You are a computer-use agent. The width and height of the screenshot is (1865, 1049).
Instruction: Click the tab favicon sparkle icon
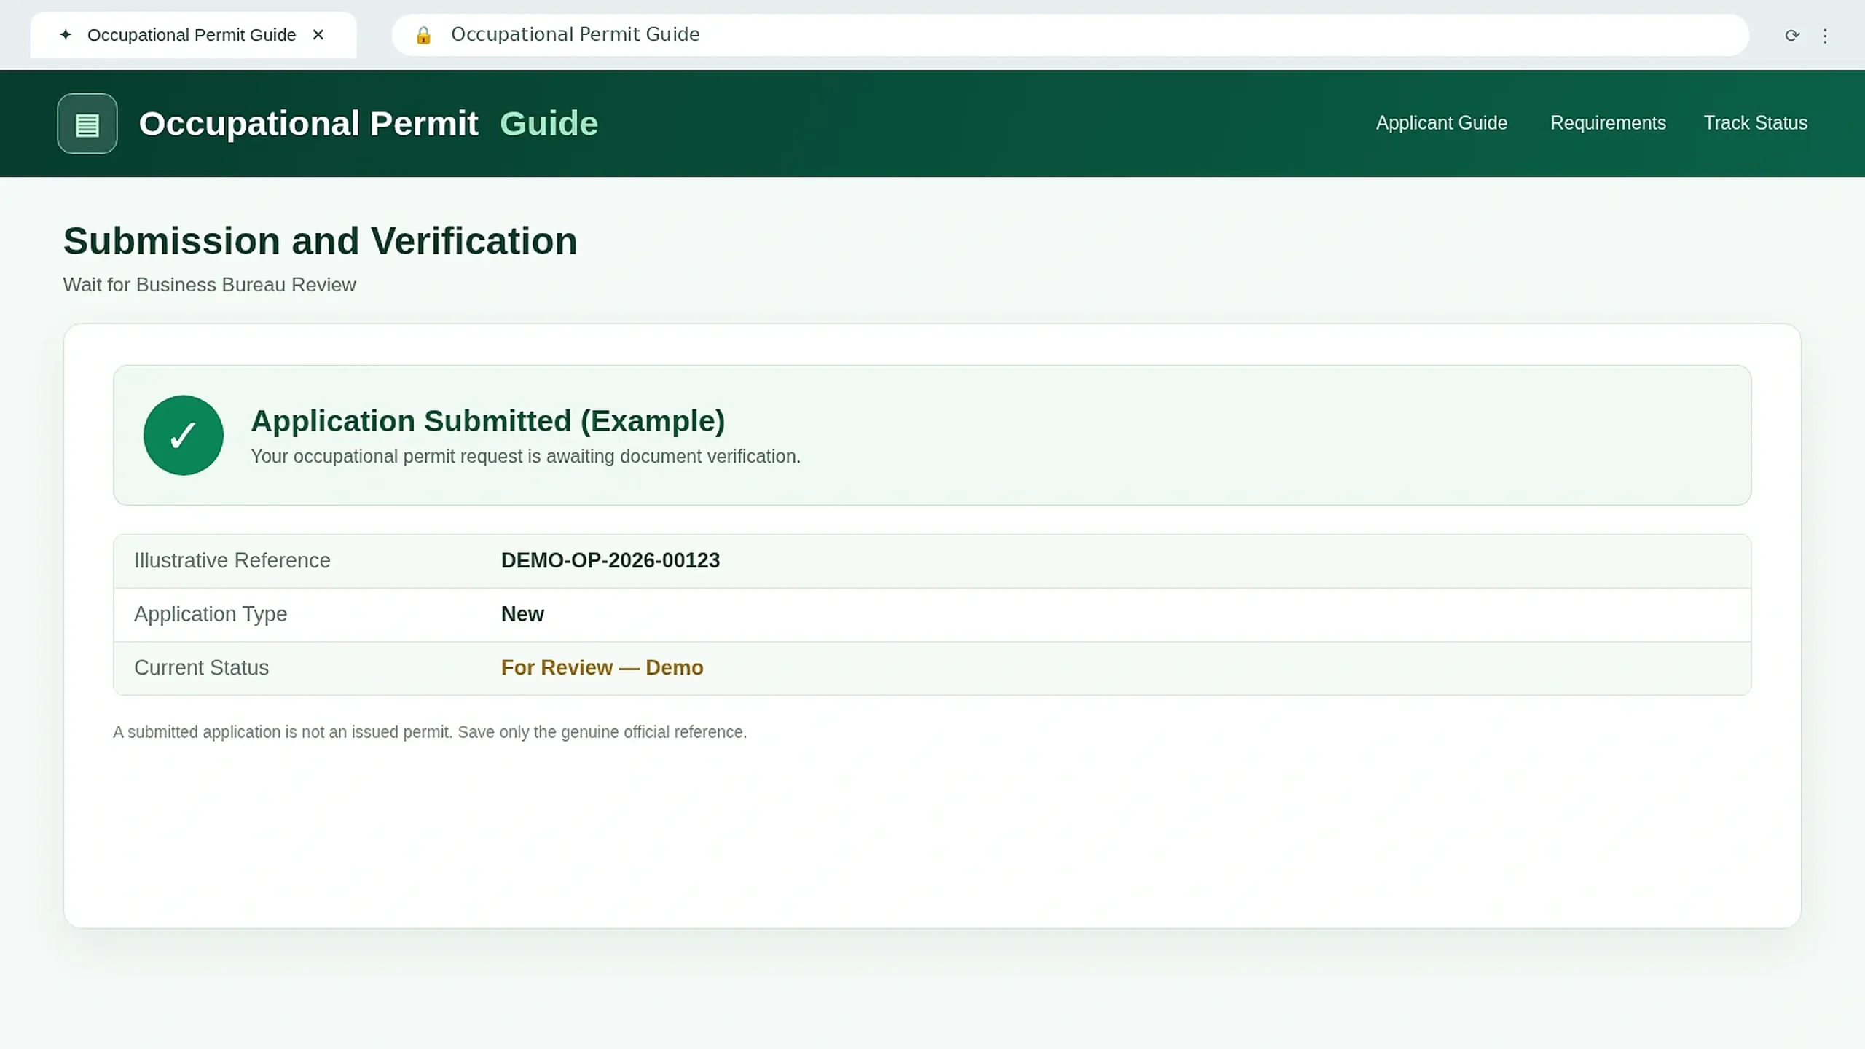(66, 34)
